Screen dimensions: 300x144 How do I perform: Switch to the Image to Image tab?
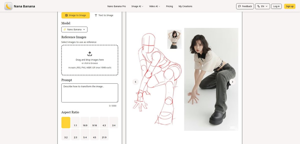75,15
